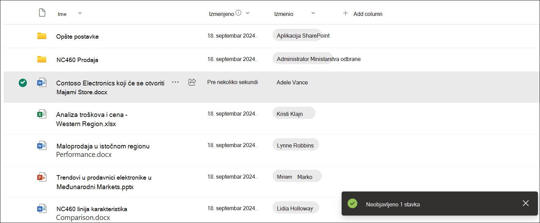This screenshot has width=540, height=223.
Task: Click the info icon beside Izmenjeno
Action: 239,13
